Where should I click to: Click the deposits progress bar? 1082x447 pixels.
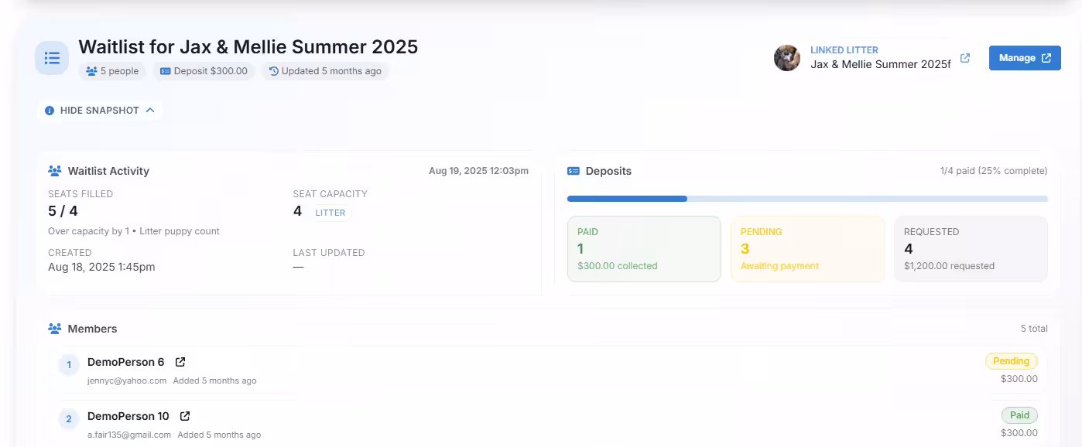tap(807, 199)
